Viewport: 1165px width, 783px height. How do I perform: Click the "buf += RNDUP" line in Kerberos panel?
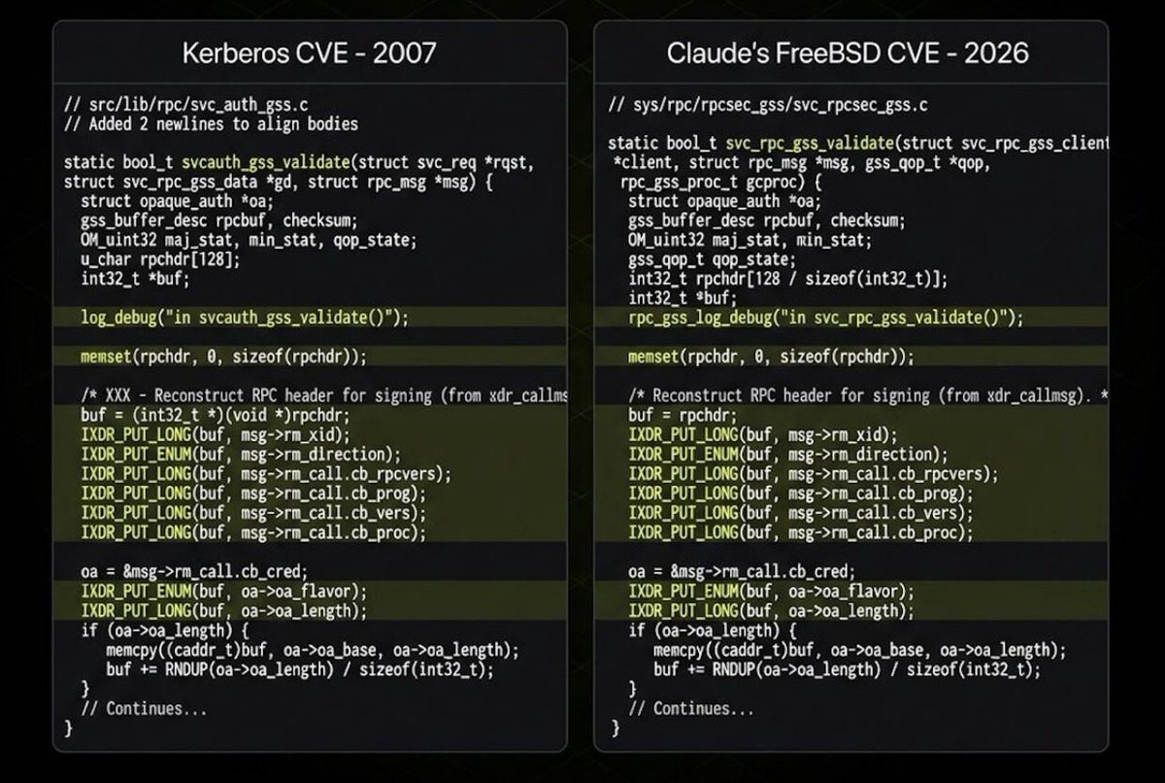(x=300, y=669)
